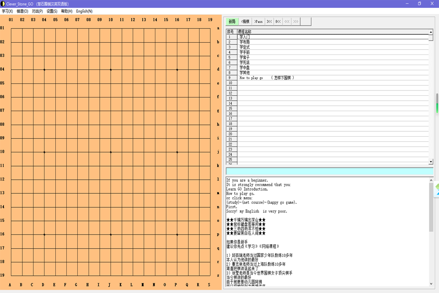Click the course list scrollbar down arrow

point(431,161)
